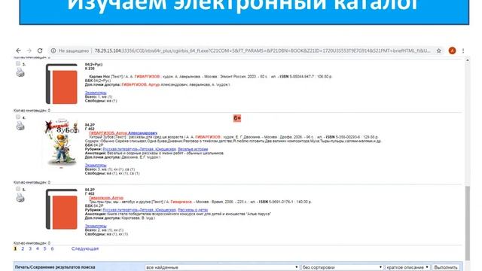Tick the checkbox for record 3
The height and width of the screenshot is (271, 482).
pyautogui.click(x=18, y=63)
